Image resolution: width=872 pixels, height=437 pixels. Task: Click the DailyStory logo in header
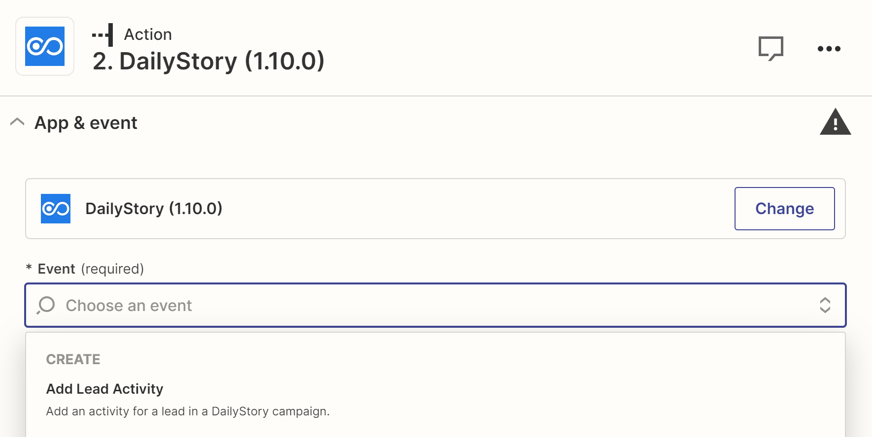click(45, 46)
